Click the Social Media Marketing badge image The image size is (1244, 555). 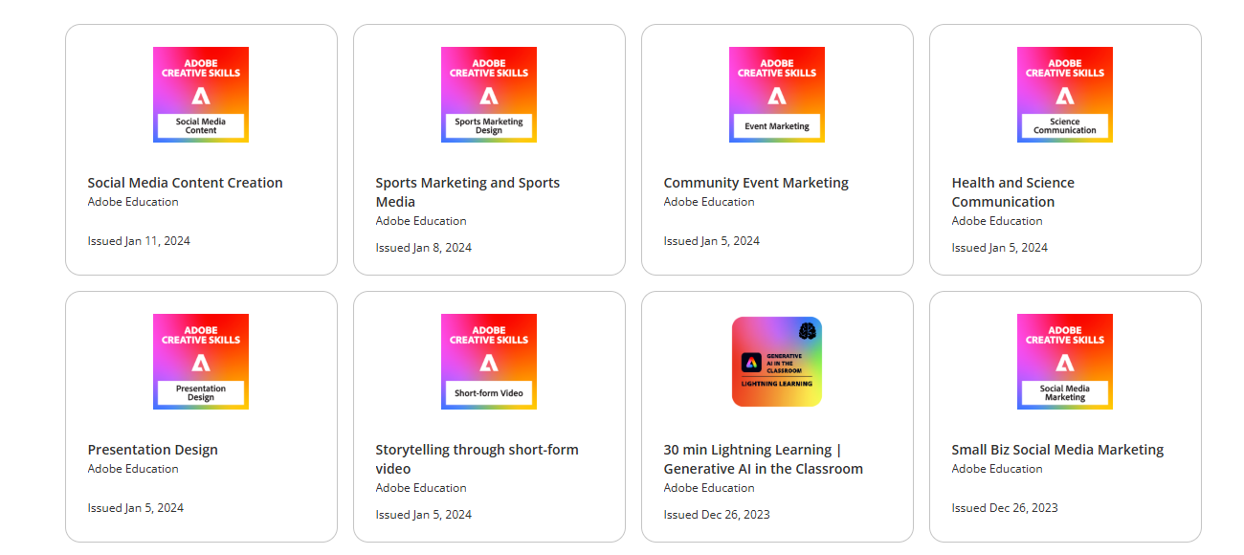(1064, 362)
